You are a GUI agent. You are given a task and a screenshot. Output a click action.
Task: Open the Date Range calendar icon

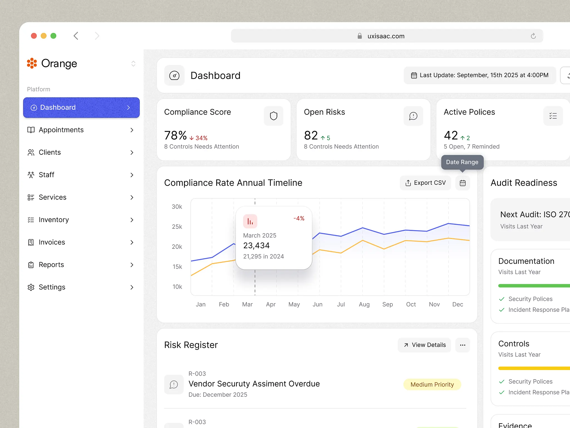pyautogui.click(x=462, y=183)
